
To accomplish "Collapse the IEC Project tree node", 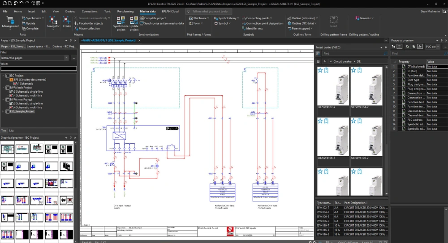I will click(x=3, y=76).
